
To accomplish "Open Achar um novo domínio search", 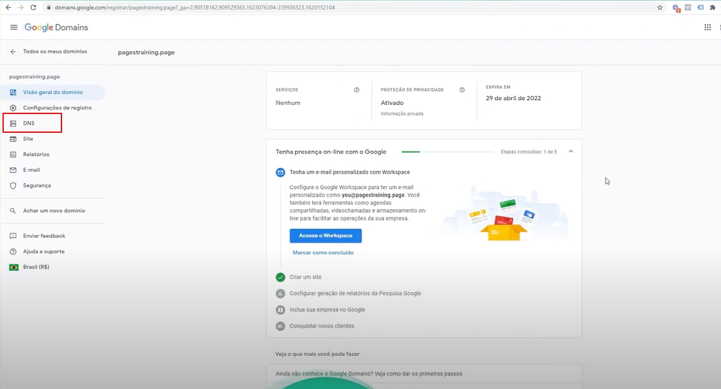I will point(54,210).
